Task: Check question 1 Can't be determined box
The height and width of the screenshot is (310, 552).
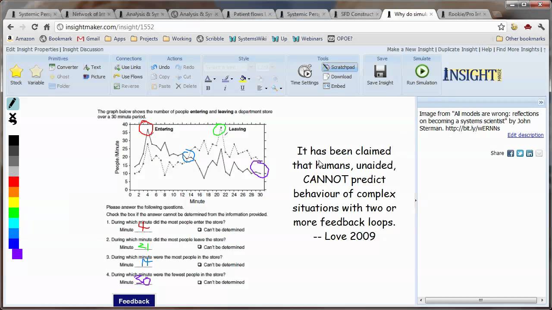Action: (x=199, y=229)
